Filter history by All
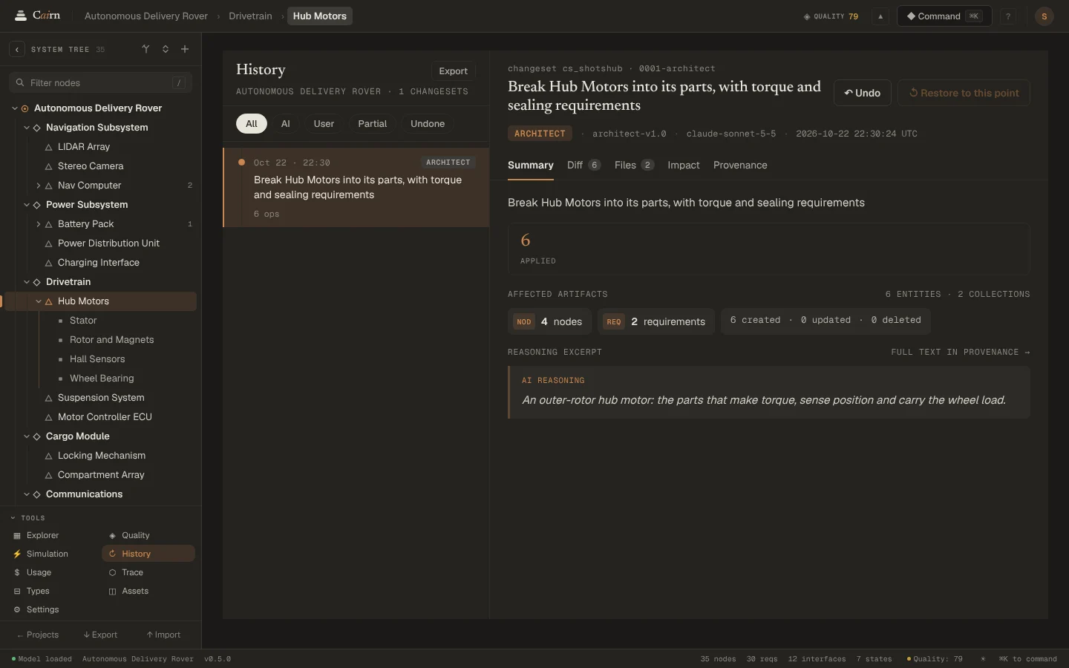Viewport: 1069px width, 668px height. click(x=252, y=124)
